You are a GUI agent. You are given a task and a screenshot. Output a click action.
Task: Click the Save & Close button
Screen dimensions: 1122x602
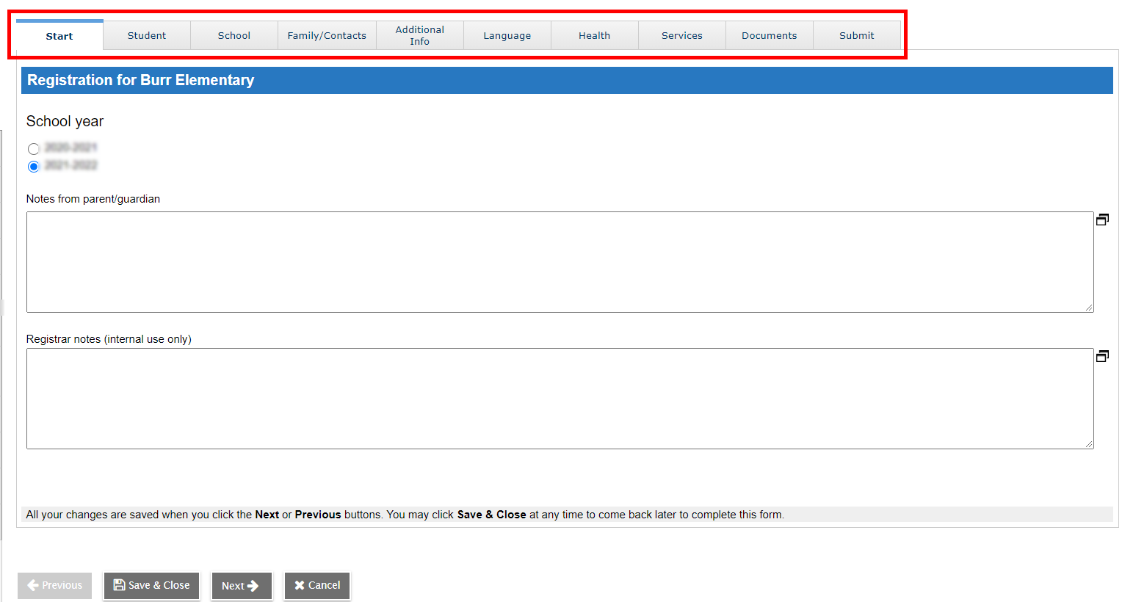(x=151, y=585)
